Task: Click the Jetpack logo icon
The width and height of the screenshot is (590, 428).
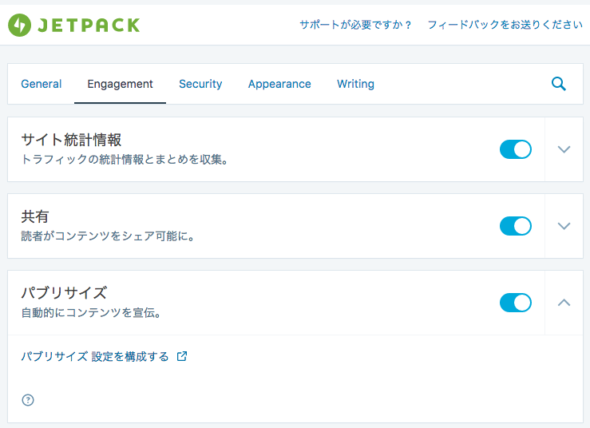Action: click(x=20, y=26)
